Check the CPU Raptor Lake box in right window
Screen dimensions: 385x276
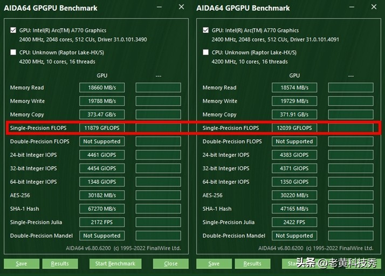click(x=206, y=53)
